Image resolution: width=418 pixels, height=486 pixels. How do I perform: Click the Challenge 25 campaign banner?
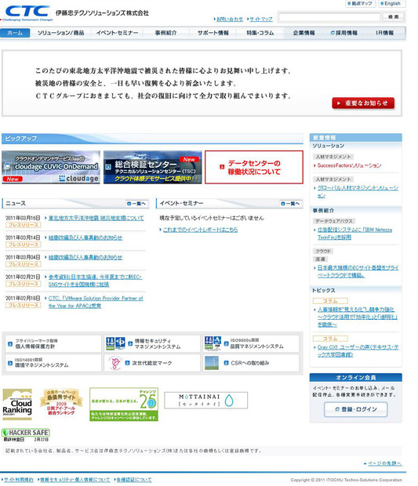click(124, 404)
